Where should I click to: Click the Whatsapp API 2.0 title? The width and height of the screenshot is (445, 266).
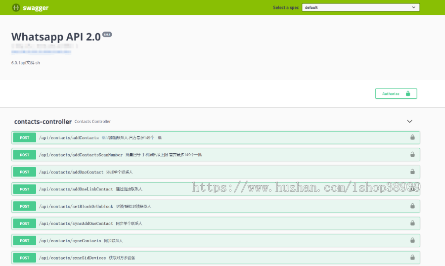(x=56, y=37)
